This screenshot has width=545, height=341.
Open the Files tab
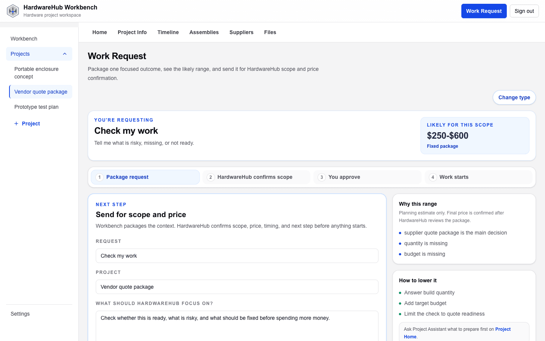[270, 32]
